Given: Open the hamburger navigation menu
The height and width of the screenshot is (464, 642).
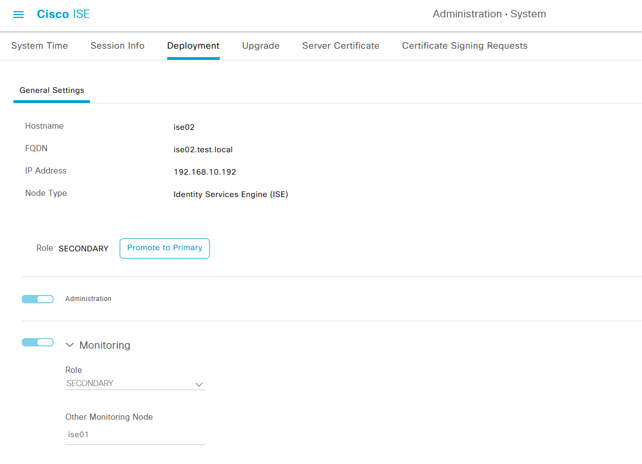Looking at the screenshot, I should (18, 15).
